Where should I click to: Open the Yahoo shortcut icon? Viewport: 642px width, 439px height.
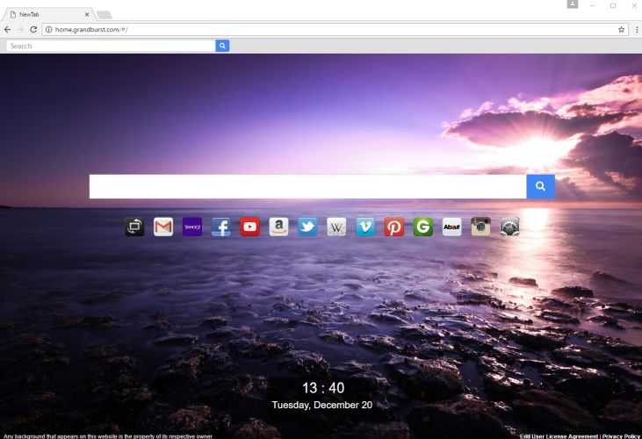192,227
